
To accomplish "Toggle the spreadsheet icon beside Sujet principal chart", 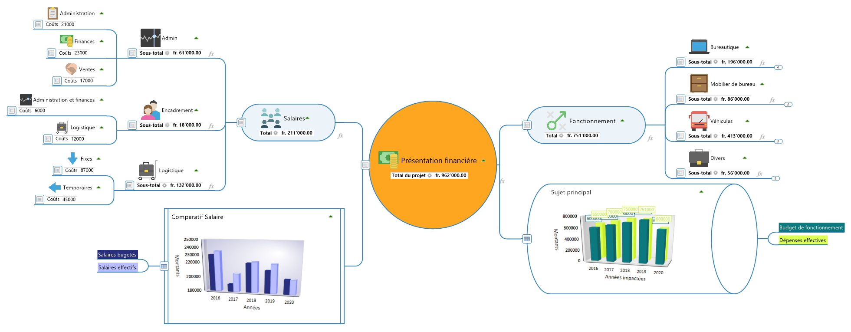I will [527, 239].
